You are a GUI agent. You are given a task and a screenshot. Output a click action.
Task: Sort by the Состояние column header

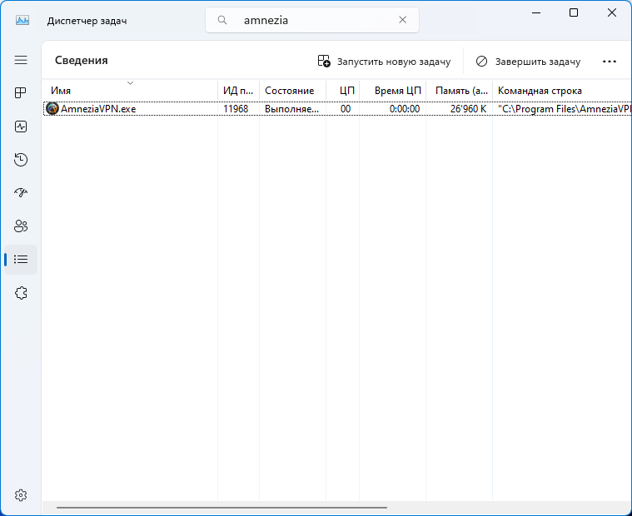tap(289, 91)
